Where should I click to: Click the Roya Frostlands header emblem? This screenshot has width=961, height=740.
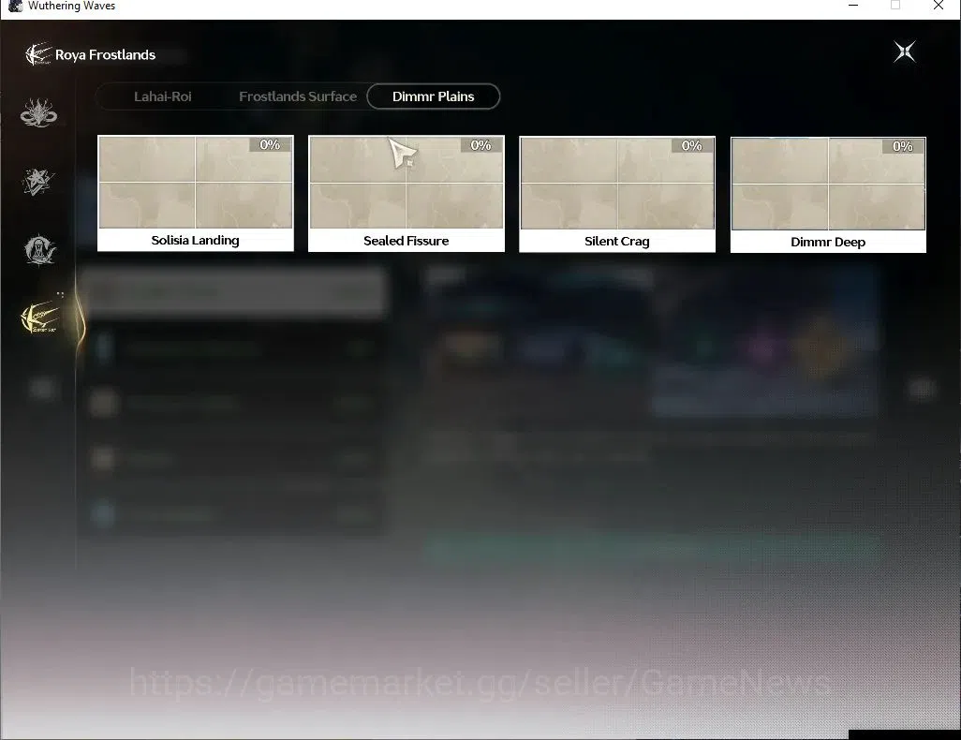pos(38,54)
